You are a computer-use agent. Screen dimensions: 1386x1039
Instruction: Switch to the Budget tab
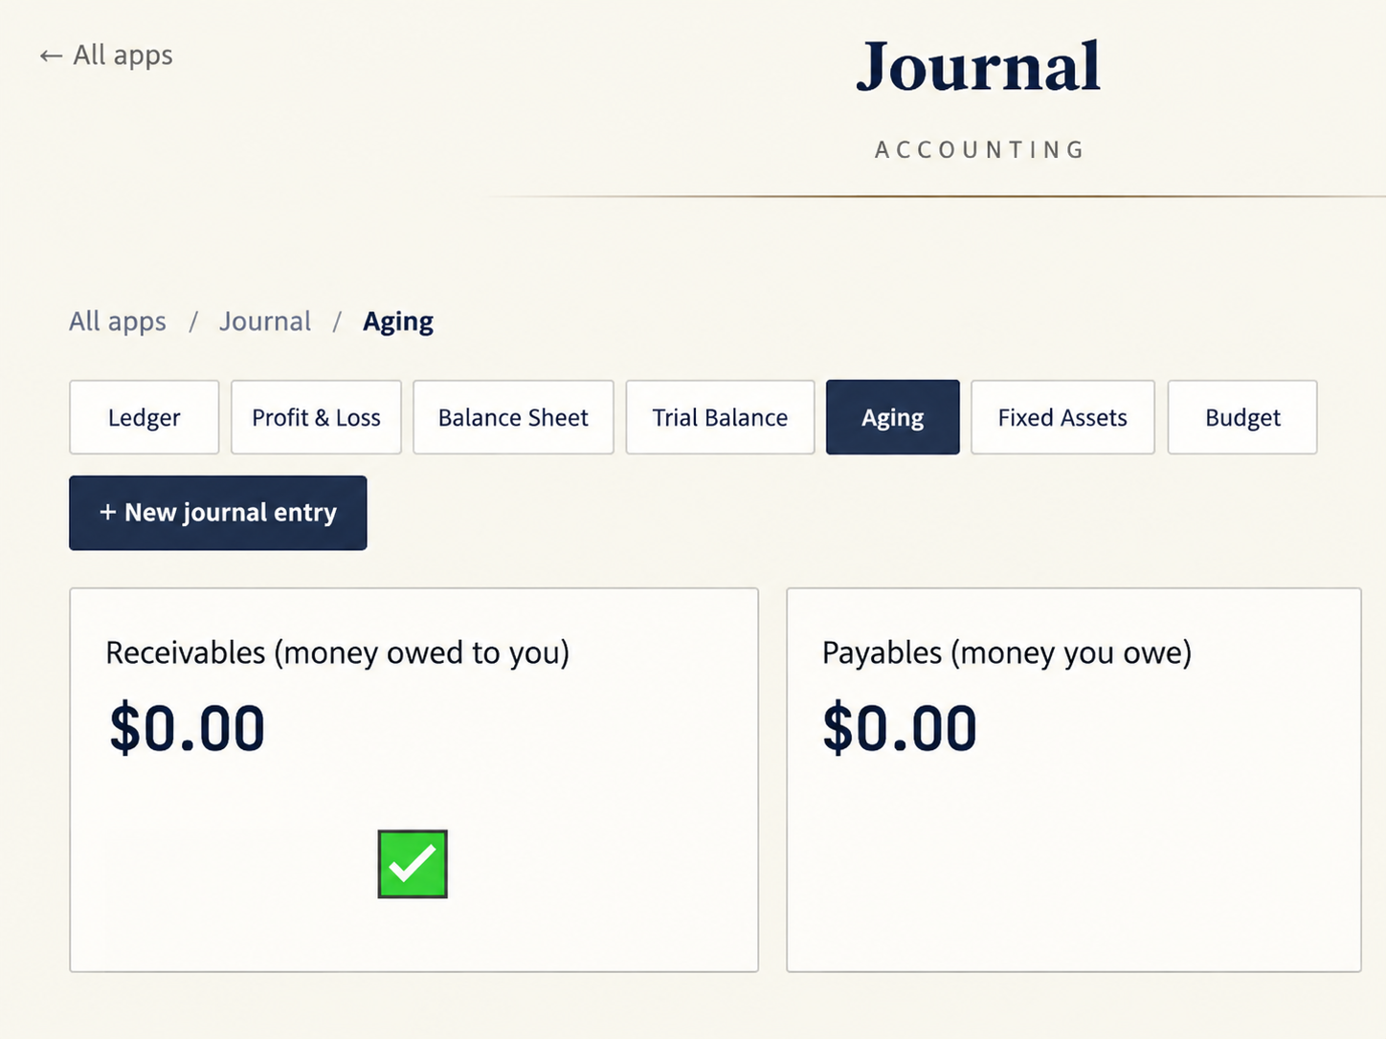pyautogui.click(x=1242, y=417)
